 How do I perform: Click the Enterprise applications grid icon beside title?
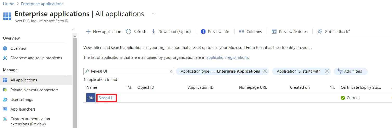pyautogui.click(x=7, y=16)
